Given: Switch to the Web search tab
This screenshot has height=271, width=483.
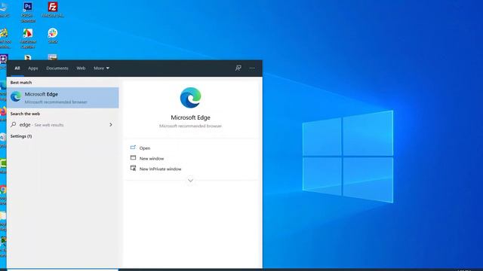Looking at the screenshot, I should [x=81, y=69].
